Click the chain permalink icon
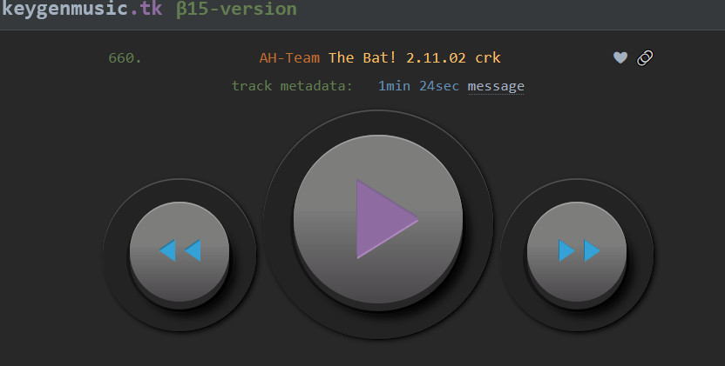This screenshot has width=725, height=366. click(645, 57)
